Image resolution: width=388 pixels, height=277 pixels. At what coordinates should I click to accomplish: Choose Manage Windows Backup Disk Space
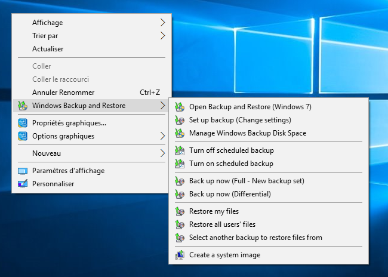click(269, 133)
